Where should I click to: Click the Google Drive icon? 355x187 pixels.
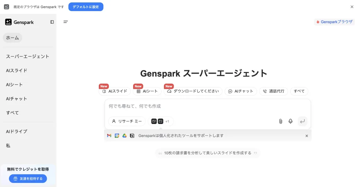pos(124,136)
